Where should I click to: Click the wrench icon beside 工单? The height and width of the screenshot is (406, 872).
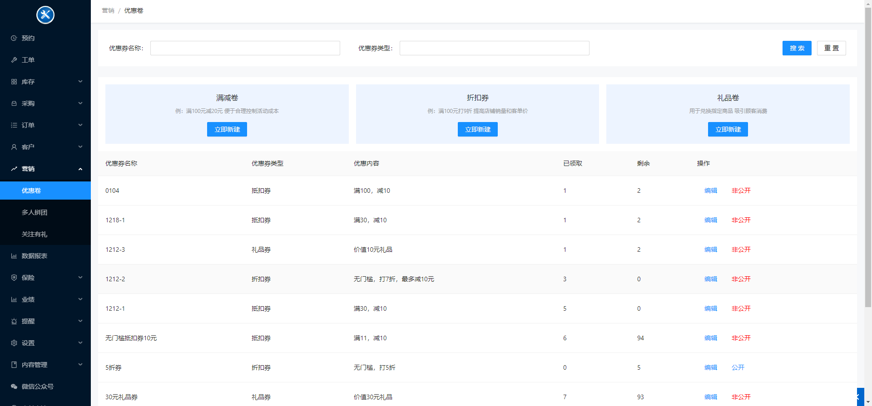[14, 60]
